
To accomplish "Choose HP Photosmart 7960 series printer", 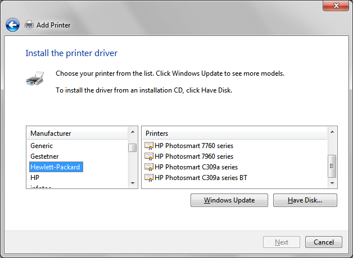I will point(194,156).
